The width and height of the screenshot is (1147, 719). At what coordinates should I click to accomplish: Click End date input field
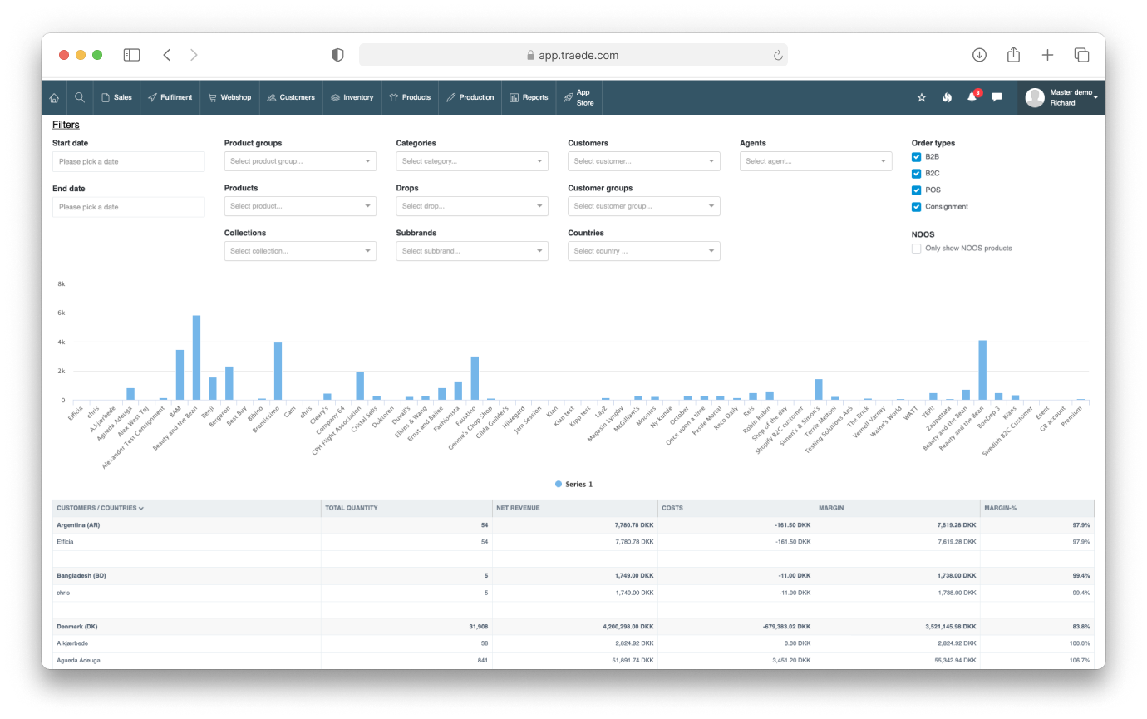[128, 207]
